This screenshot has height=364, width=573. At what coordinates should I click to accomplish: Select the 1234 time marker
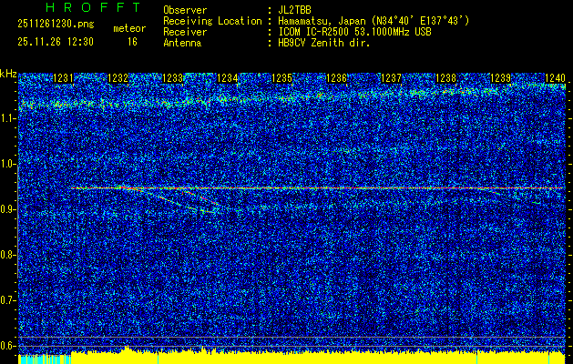(228, 79)
